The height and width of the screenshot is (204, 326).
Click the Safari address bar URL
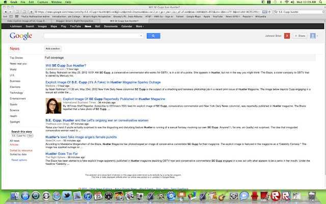point(149,12)
